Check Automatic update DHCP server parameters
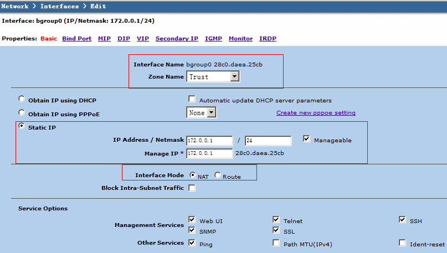Image resolution: width=447 pixels, height=253 pixels. pyautogui.click(x=192, y=100)
